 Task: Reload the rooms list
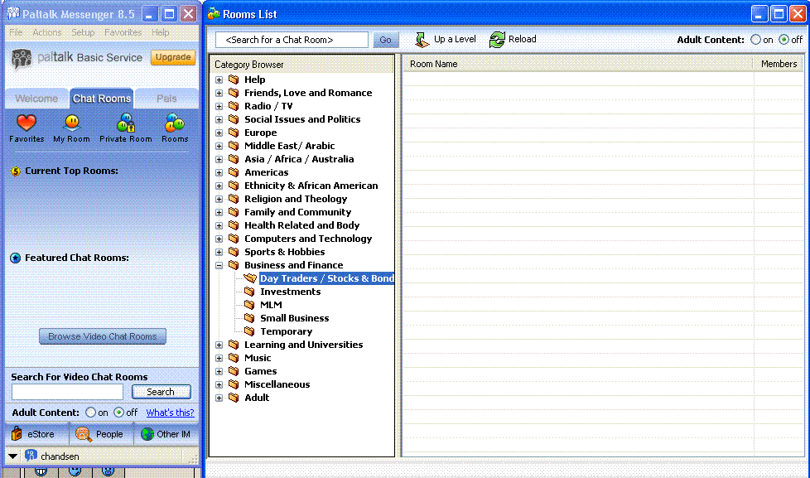point(497,39)
